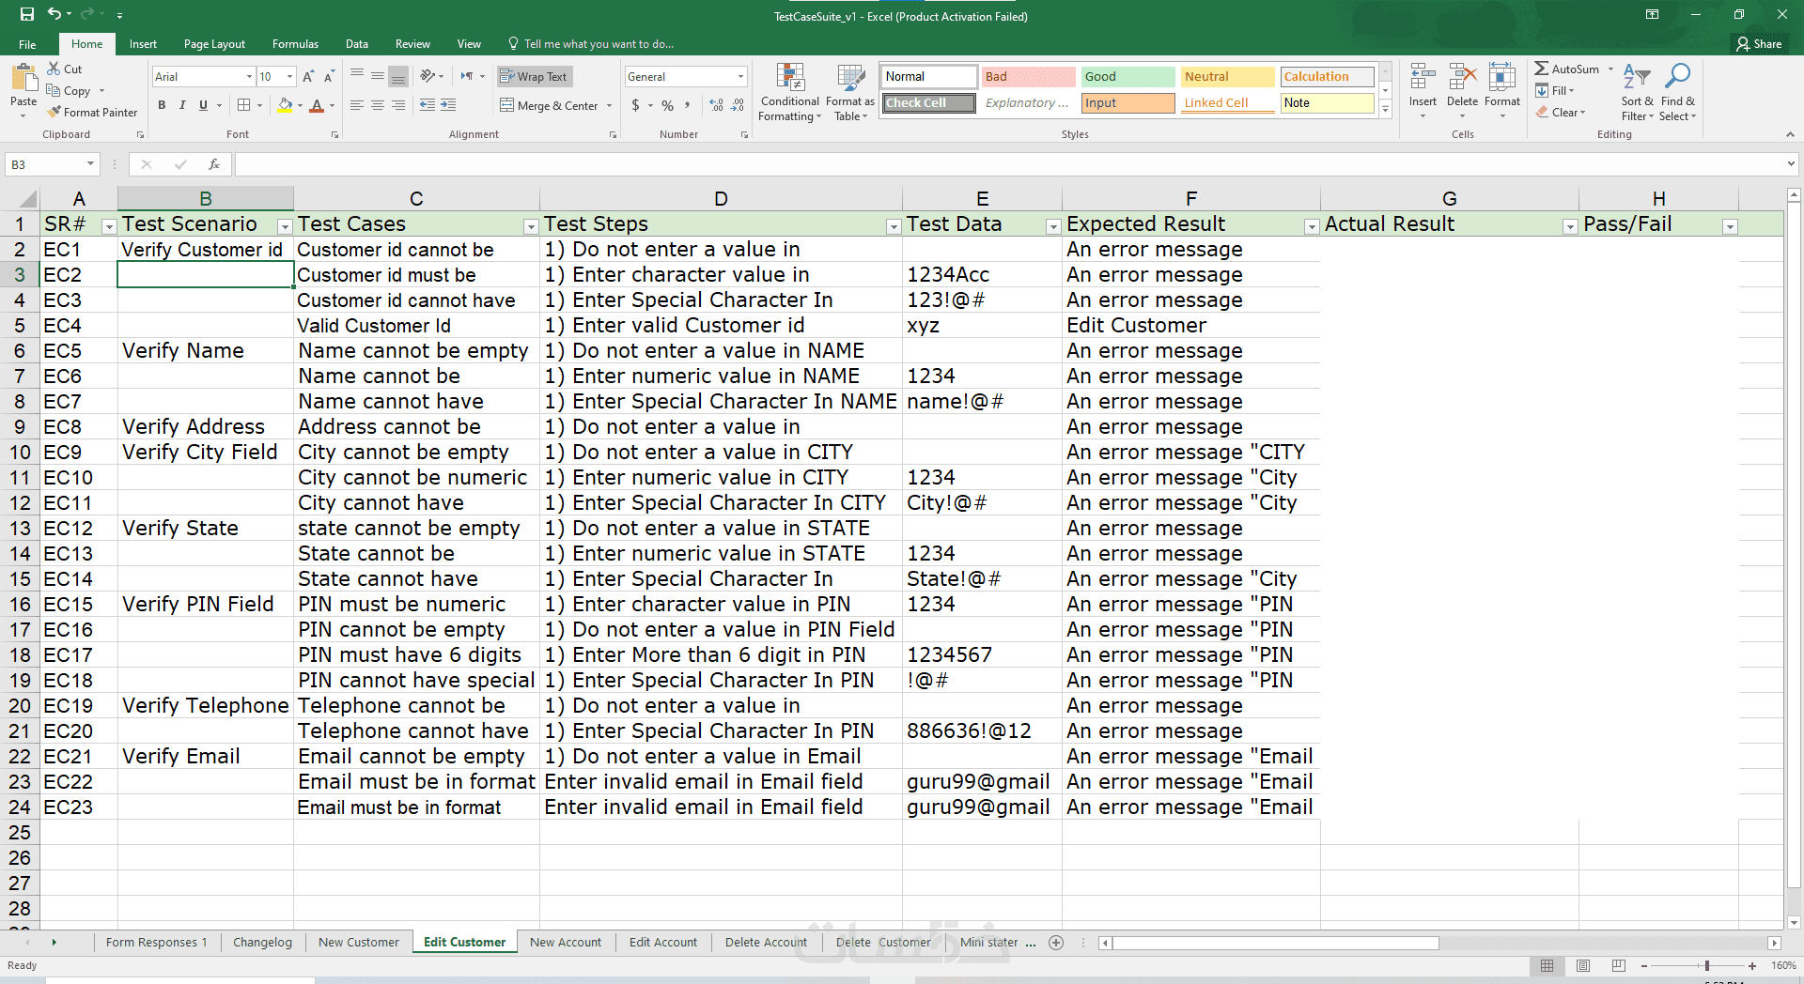This screenshot has height=984, width=1804.
Task: Click the Undo arrow icon
Action: [x=54, y=14]
